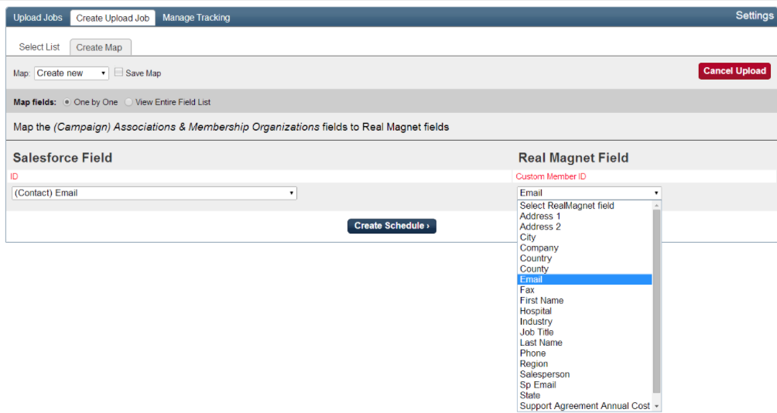Viewport: 777px width, 413px height.
Task: Open the (Contact) Email Salesforce field dropdown
Action: (154, 193)
